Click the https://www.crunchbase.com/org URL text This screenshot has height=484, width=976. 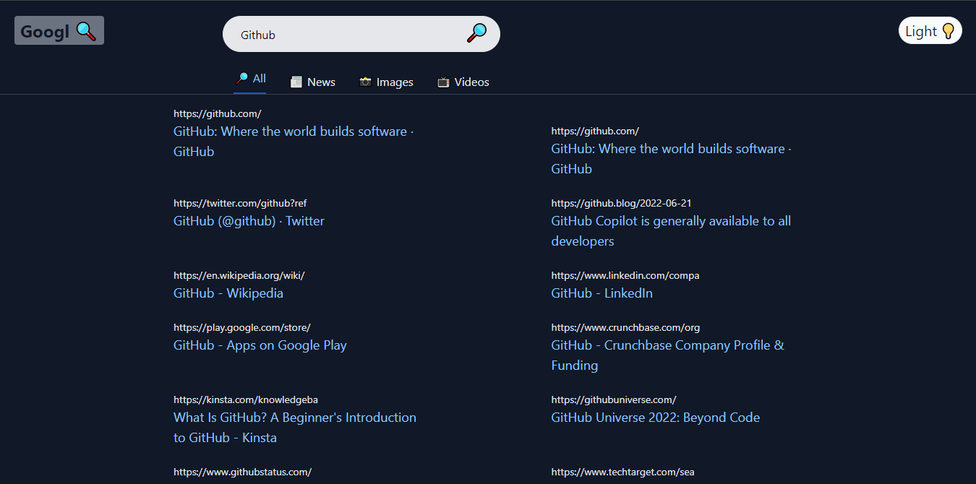[x=626, y=328]
